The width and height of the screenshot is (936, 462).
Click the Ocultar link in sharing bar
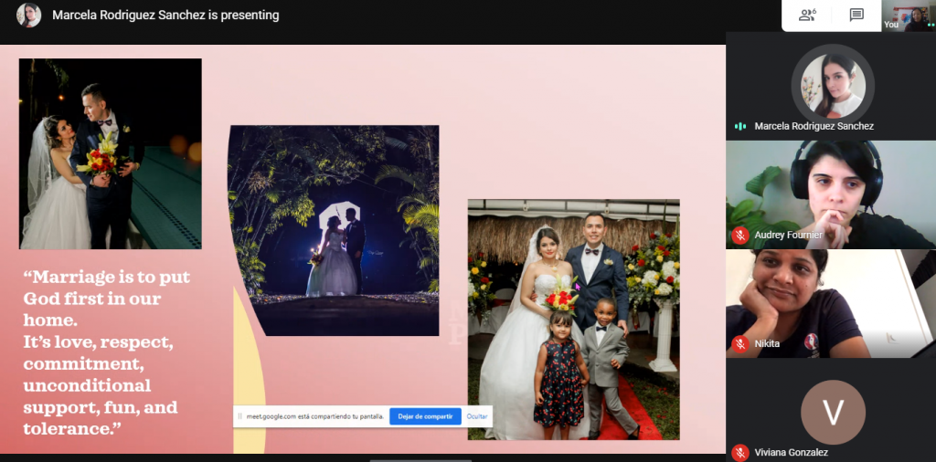click(477, 416)
